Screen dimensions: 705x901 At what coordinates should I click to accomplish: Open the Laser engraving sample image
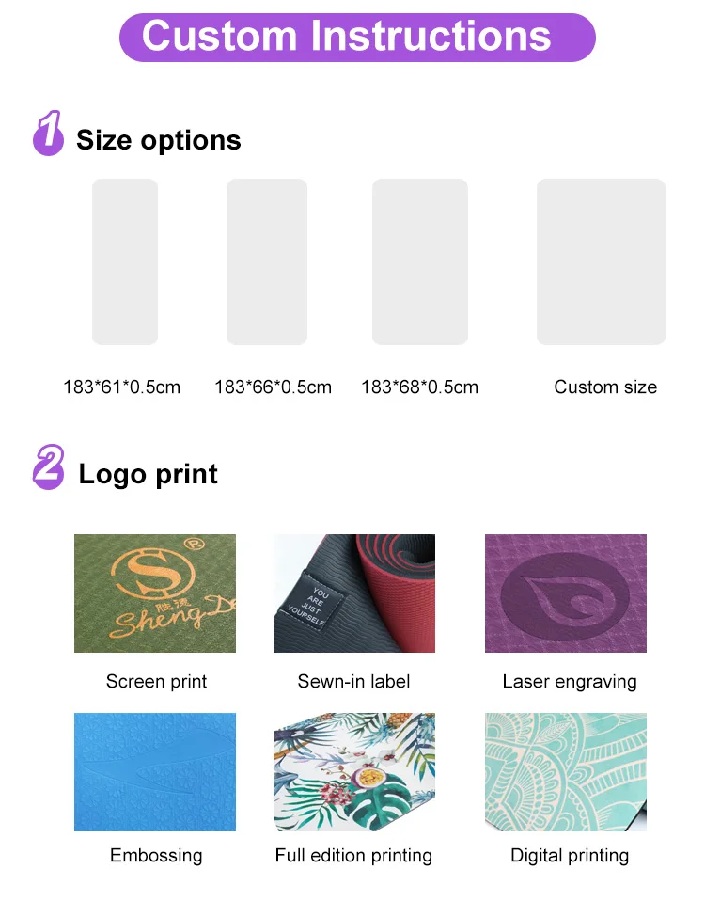click(566, 593)
